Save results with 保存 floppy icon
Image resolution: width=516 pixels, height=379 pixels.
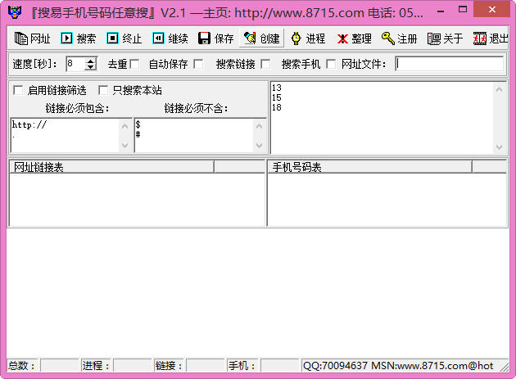click(205, 38)
